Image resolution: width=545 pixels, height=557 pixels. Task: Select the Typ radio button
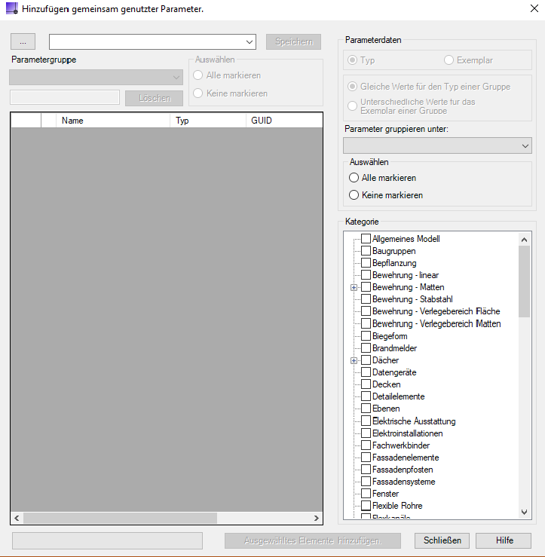pyautogui.click(x=353, y=60)
